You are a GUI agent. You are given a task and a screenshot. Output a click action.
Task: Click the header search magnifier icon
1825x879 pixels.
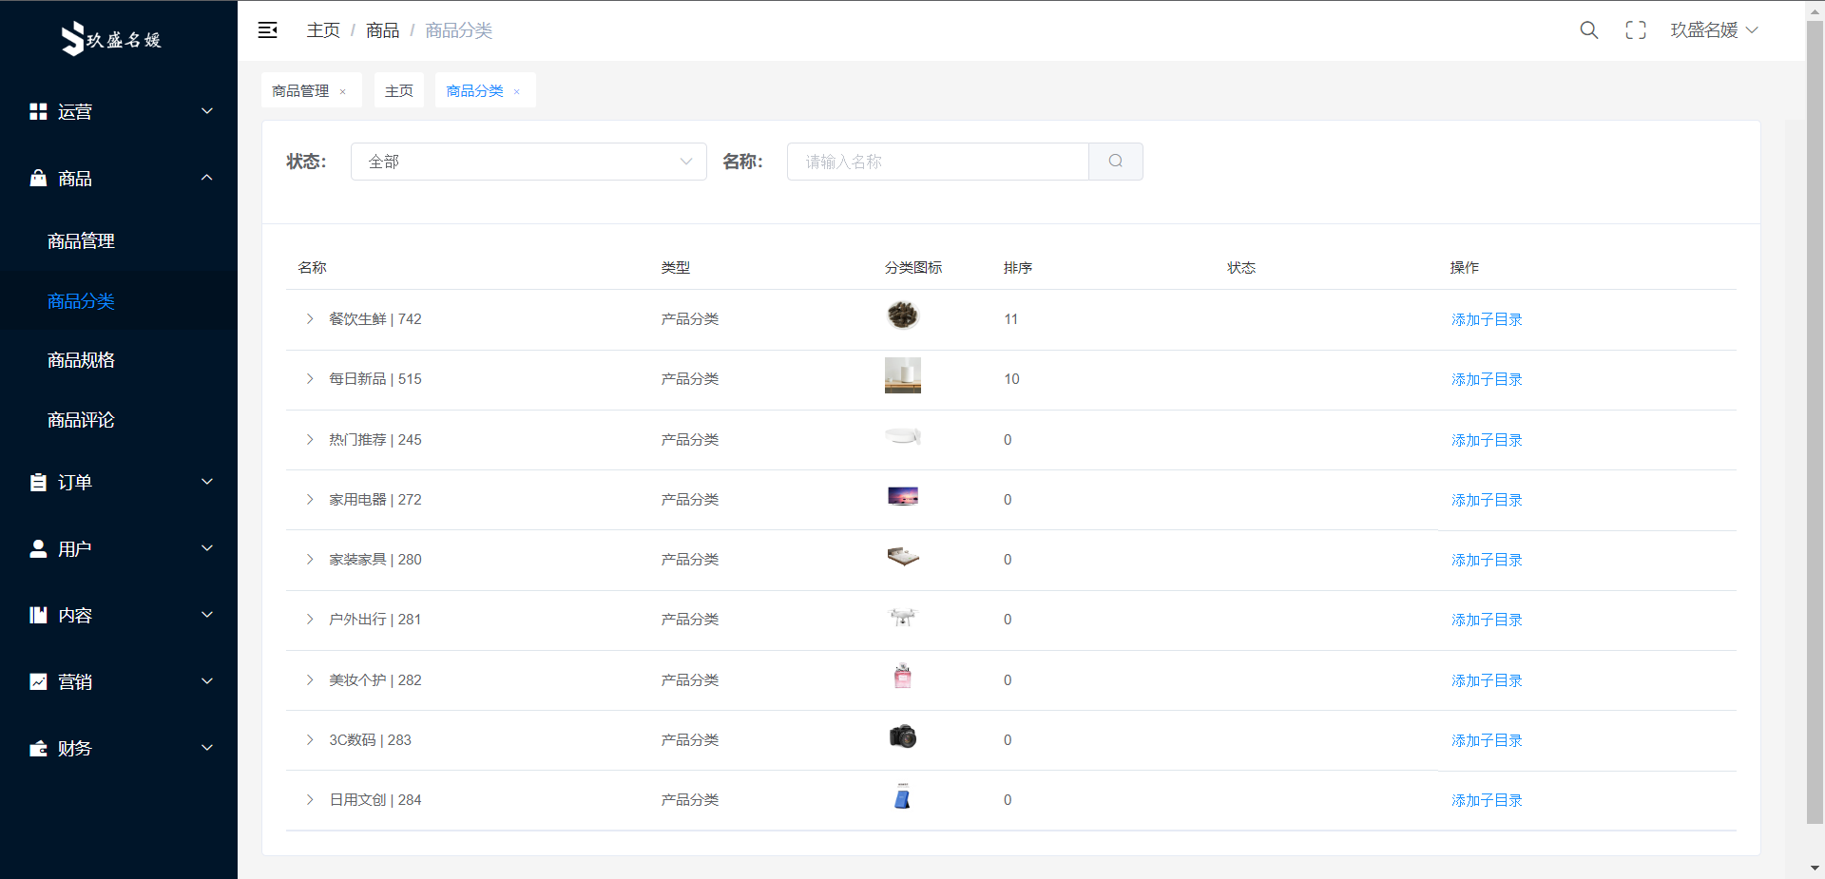click(x=1588, y=30)
